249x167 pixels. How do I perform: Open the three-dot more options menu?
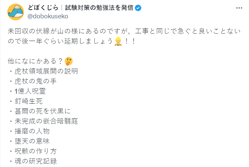(x=238, y=8)
